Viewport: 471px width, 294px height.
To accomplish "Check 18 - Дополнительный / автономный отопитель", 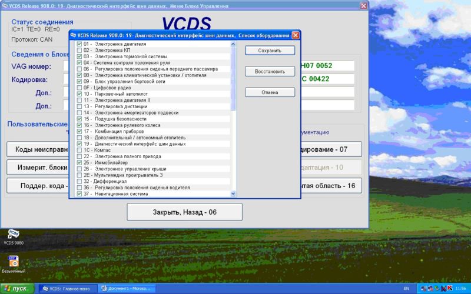I will [x=79, y=138].
